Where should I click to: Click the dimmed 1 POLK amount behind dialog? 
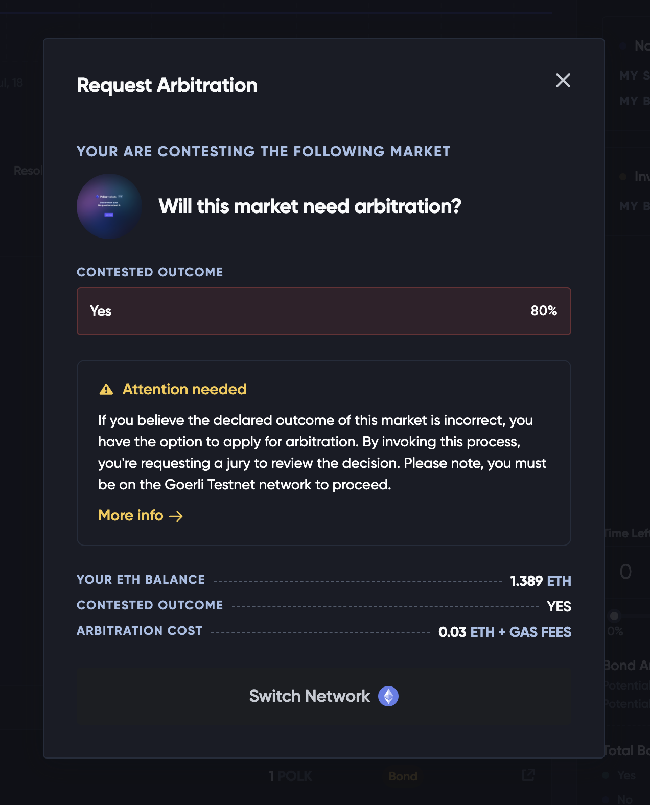pyautogui.click(x=290, y=776)
